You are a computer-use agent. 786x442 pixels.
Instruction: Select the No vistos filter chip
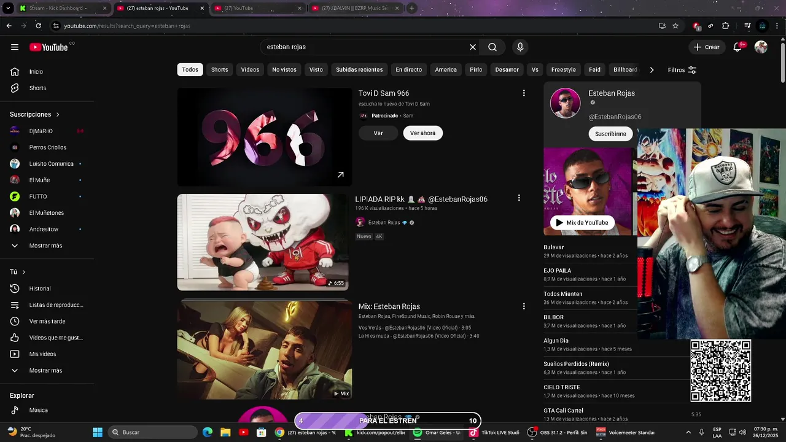(x=284, y=69)
